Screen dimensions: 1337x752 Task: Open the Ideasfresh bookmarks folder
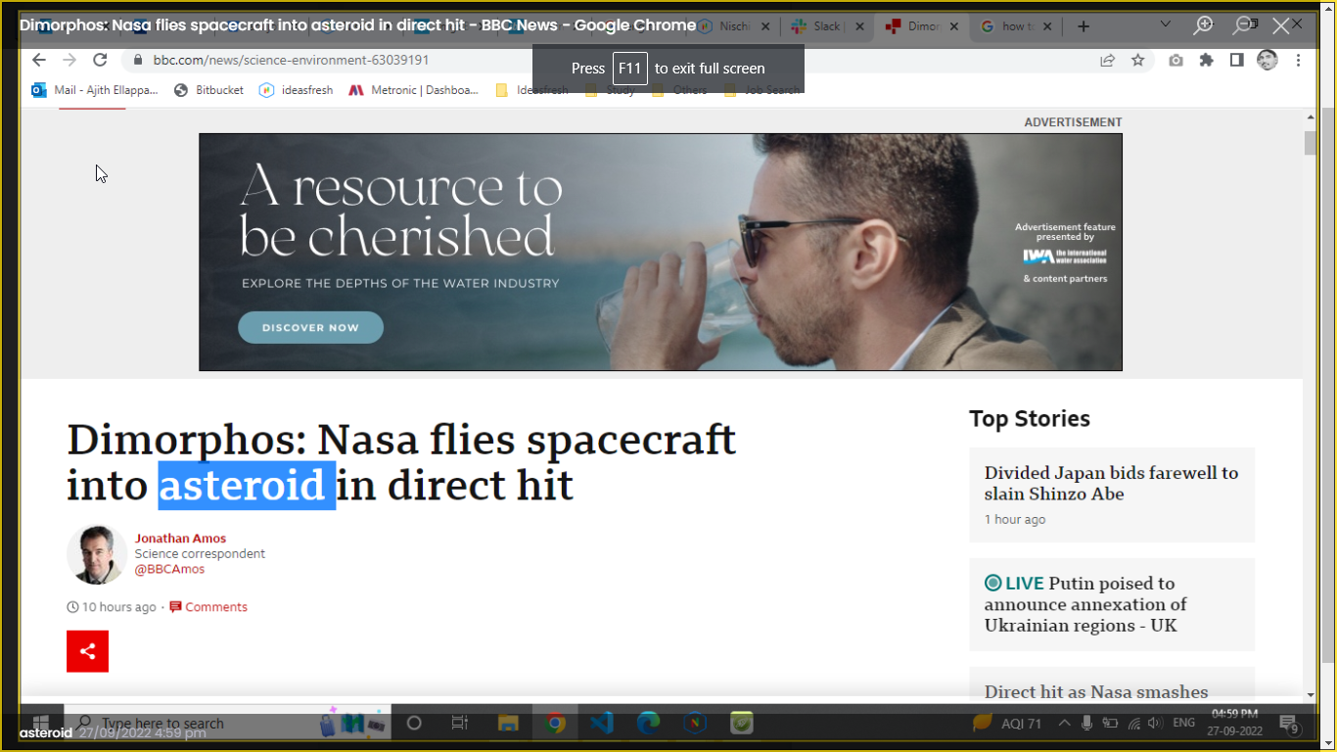531,90
